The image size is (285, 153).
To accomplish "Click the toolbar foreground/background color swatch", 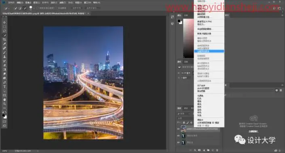I will pos(4,116).
